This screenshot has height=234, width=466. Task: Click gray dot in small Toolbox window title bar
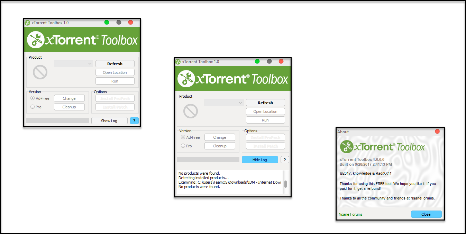click(x=119, y=22)
